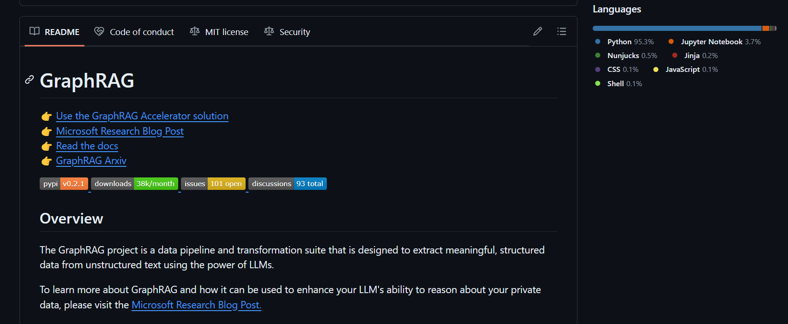Screen dimensions: 788x324
Task: Click the blue Python segment of languages bar
Action: tap(676, 29)
